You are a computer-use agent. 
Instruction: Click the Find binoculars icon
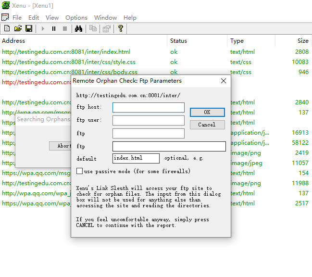coord(78,29)
